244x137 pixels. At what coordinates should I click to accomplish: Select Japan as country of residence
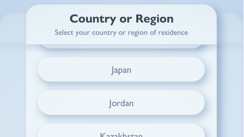coord(121,70)
